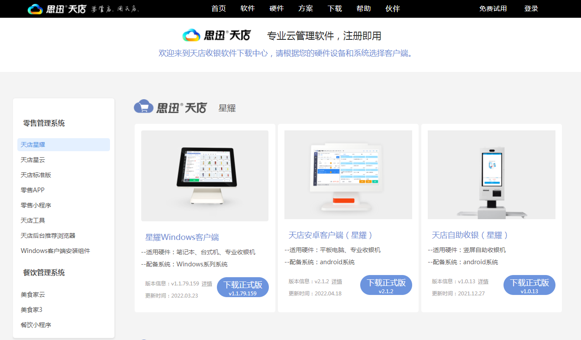Open the 首页 menu item

[x=219, y=8]
